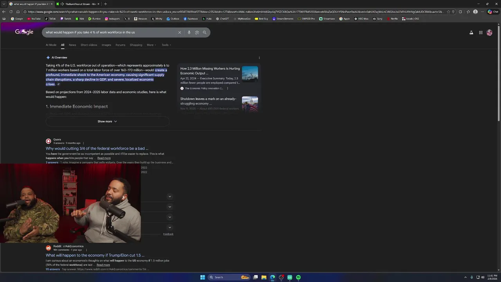Open Reddit result about Trump/Elon economy
501x282 pixels.
pos(95,255)
